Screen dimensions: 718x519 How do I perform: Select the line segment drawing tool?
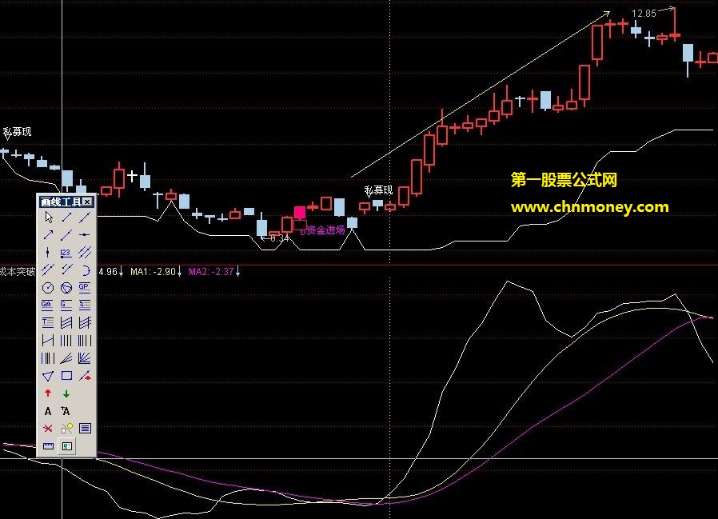click(66, 218)
